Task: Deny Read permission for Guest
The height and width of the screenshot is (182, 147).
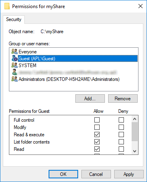Action: (121, 149)
